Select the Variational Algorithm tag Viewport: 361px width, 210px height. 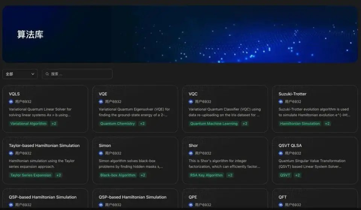click(x=28, y=124)
